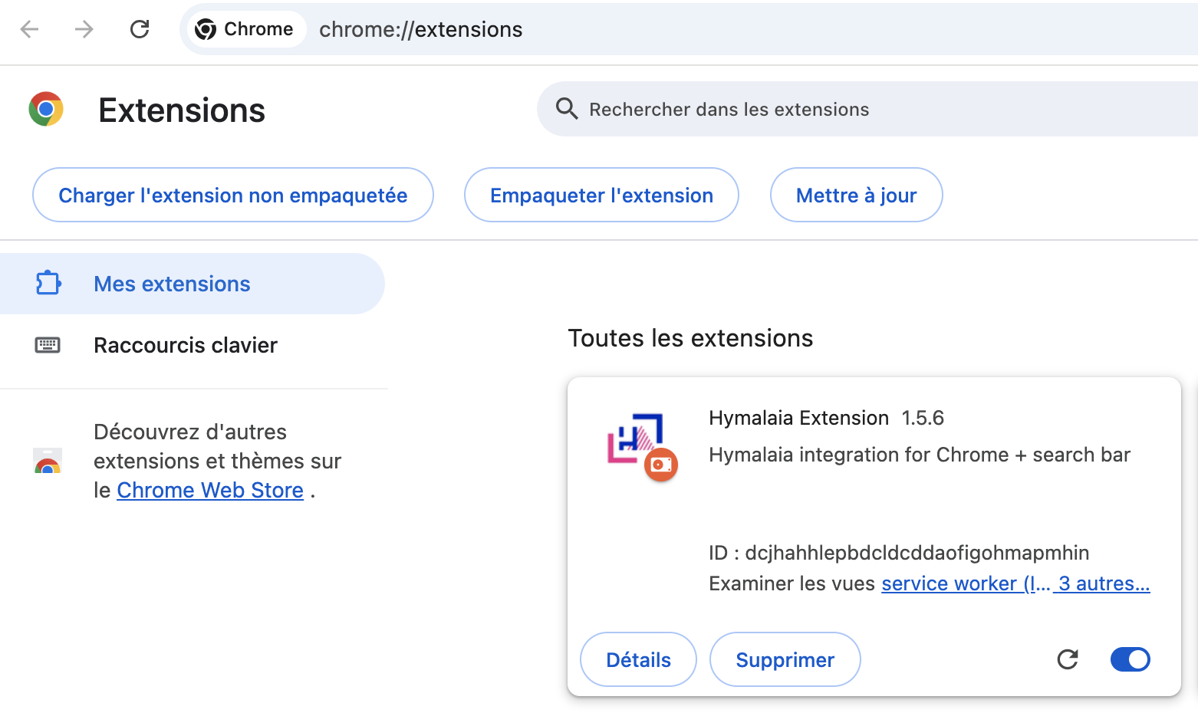Image resolution: width=1198 pixels, height=713 pixels.
Task: Click the puzzle piece extensions icon
Action: [x=48, y=284]
